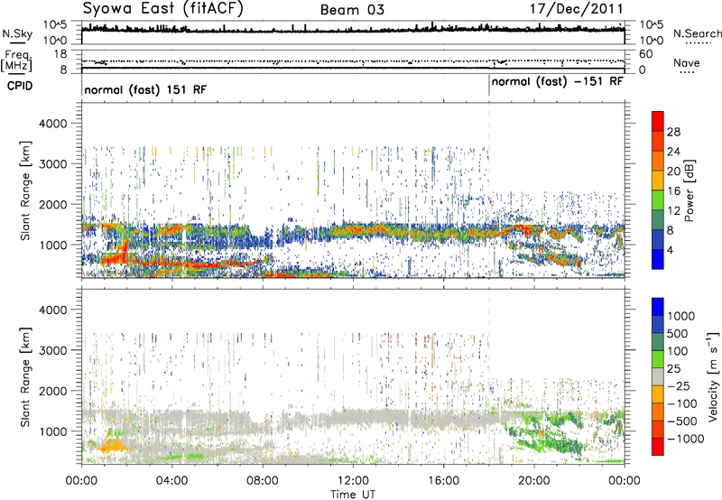Click the dashed CPID change line in power panel
Viewport: 722px width, 500px height.
click(489, 190)
